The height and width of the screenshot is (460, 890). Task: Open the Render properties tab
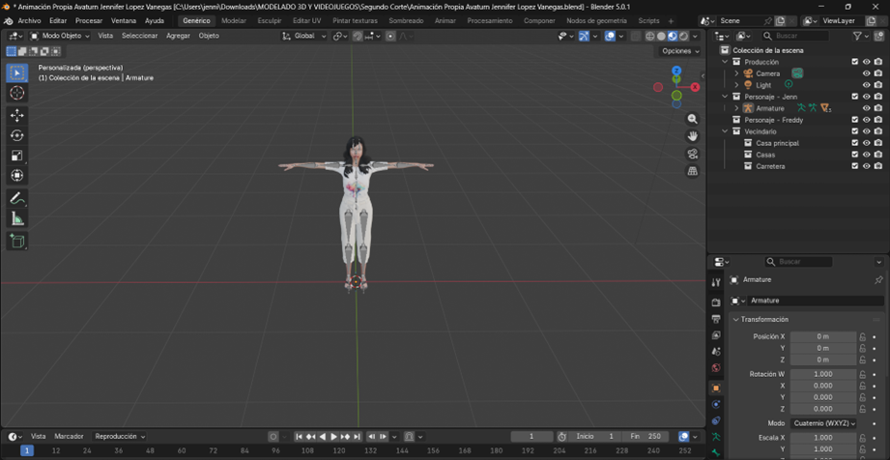716,302
